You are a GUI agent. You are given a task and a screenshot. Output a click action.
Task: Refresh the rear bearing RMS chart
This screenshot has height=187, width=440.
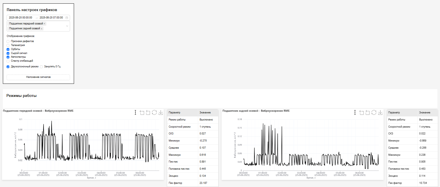(374, 113)
